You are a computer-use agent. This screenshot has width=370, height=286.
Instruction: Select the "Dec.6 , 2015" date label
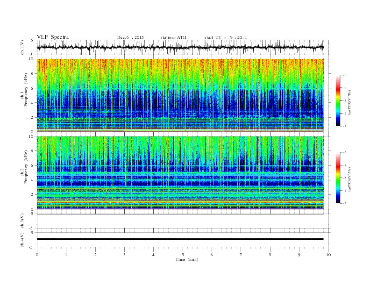point(130,37)
